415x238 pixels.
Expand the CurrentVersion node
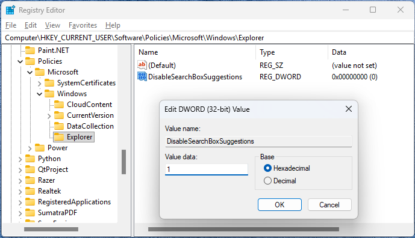[x=49, y=116]
